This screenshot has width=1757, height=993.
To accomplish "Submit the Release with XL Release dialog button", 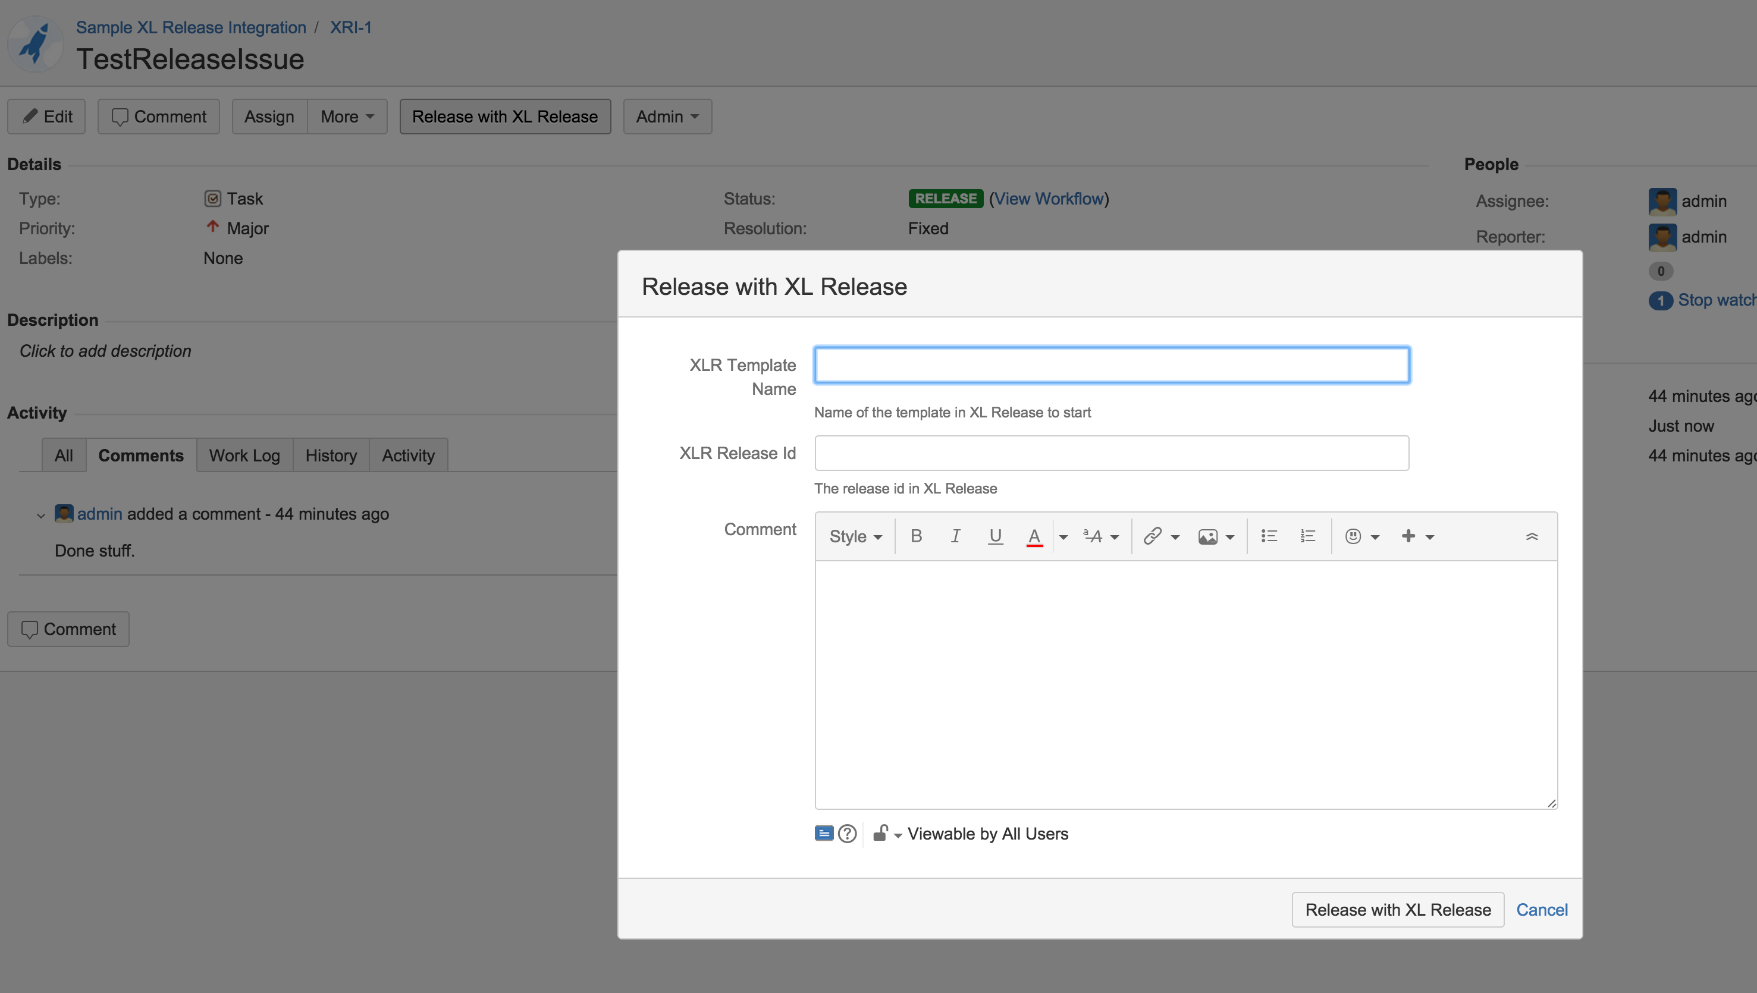I will [1398, 910].
